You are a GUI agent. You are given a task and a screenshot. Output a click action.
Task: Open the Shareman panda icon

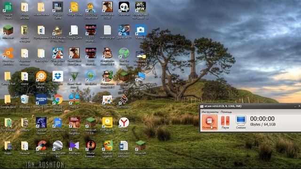click(124, 9)
